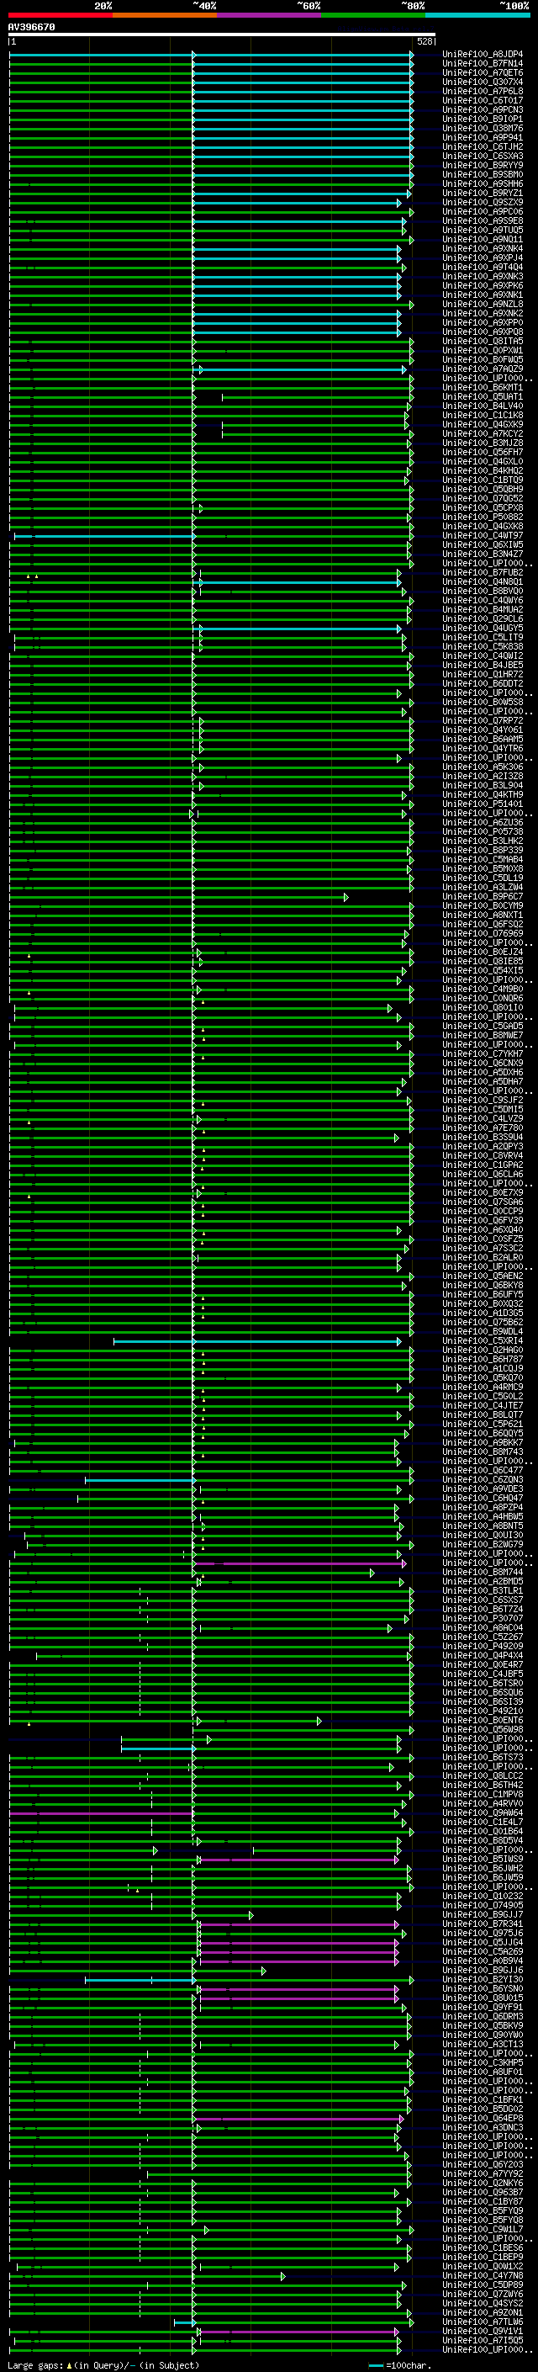Select the label UniRef100_A9XNK3
This screenshot has height=2372, width=538.
483,276
